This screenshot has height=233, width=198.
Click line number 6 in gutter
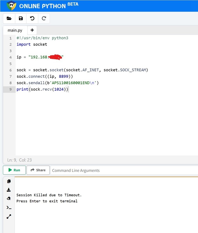10,70
